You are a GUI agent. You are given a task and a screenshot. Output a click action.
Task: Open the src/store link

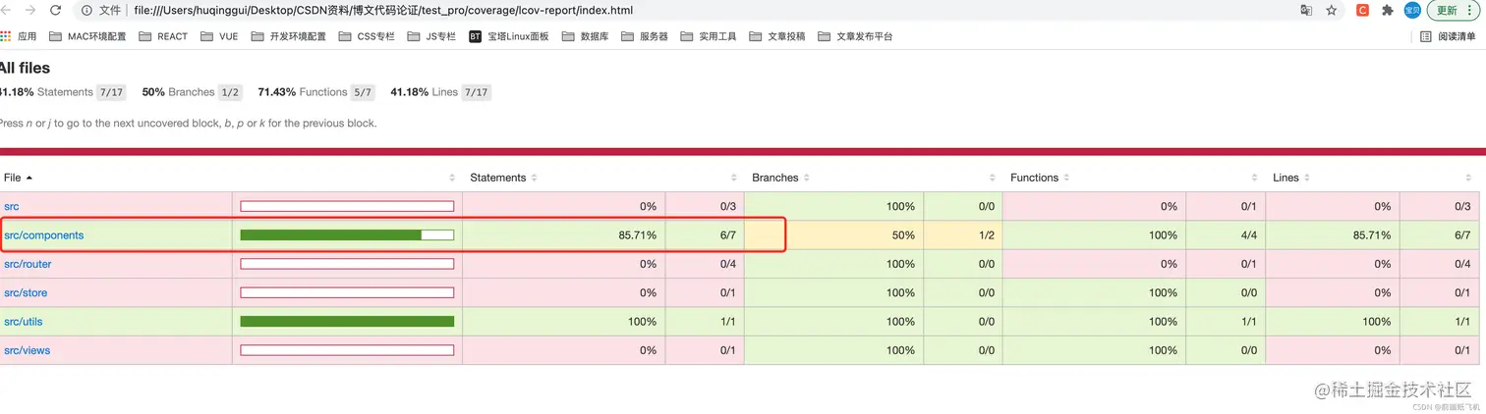pos(26,292)
